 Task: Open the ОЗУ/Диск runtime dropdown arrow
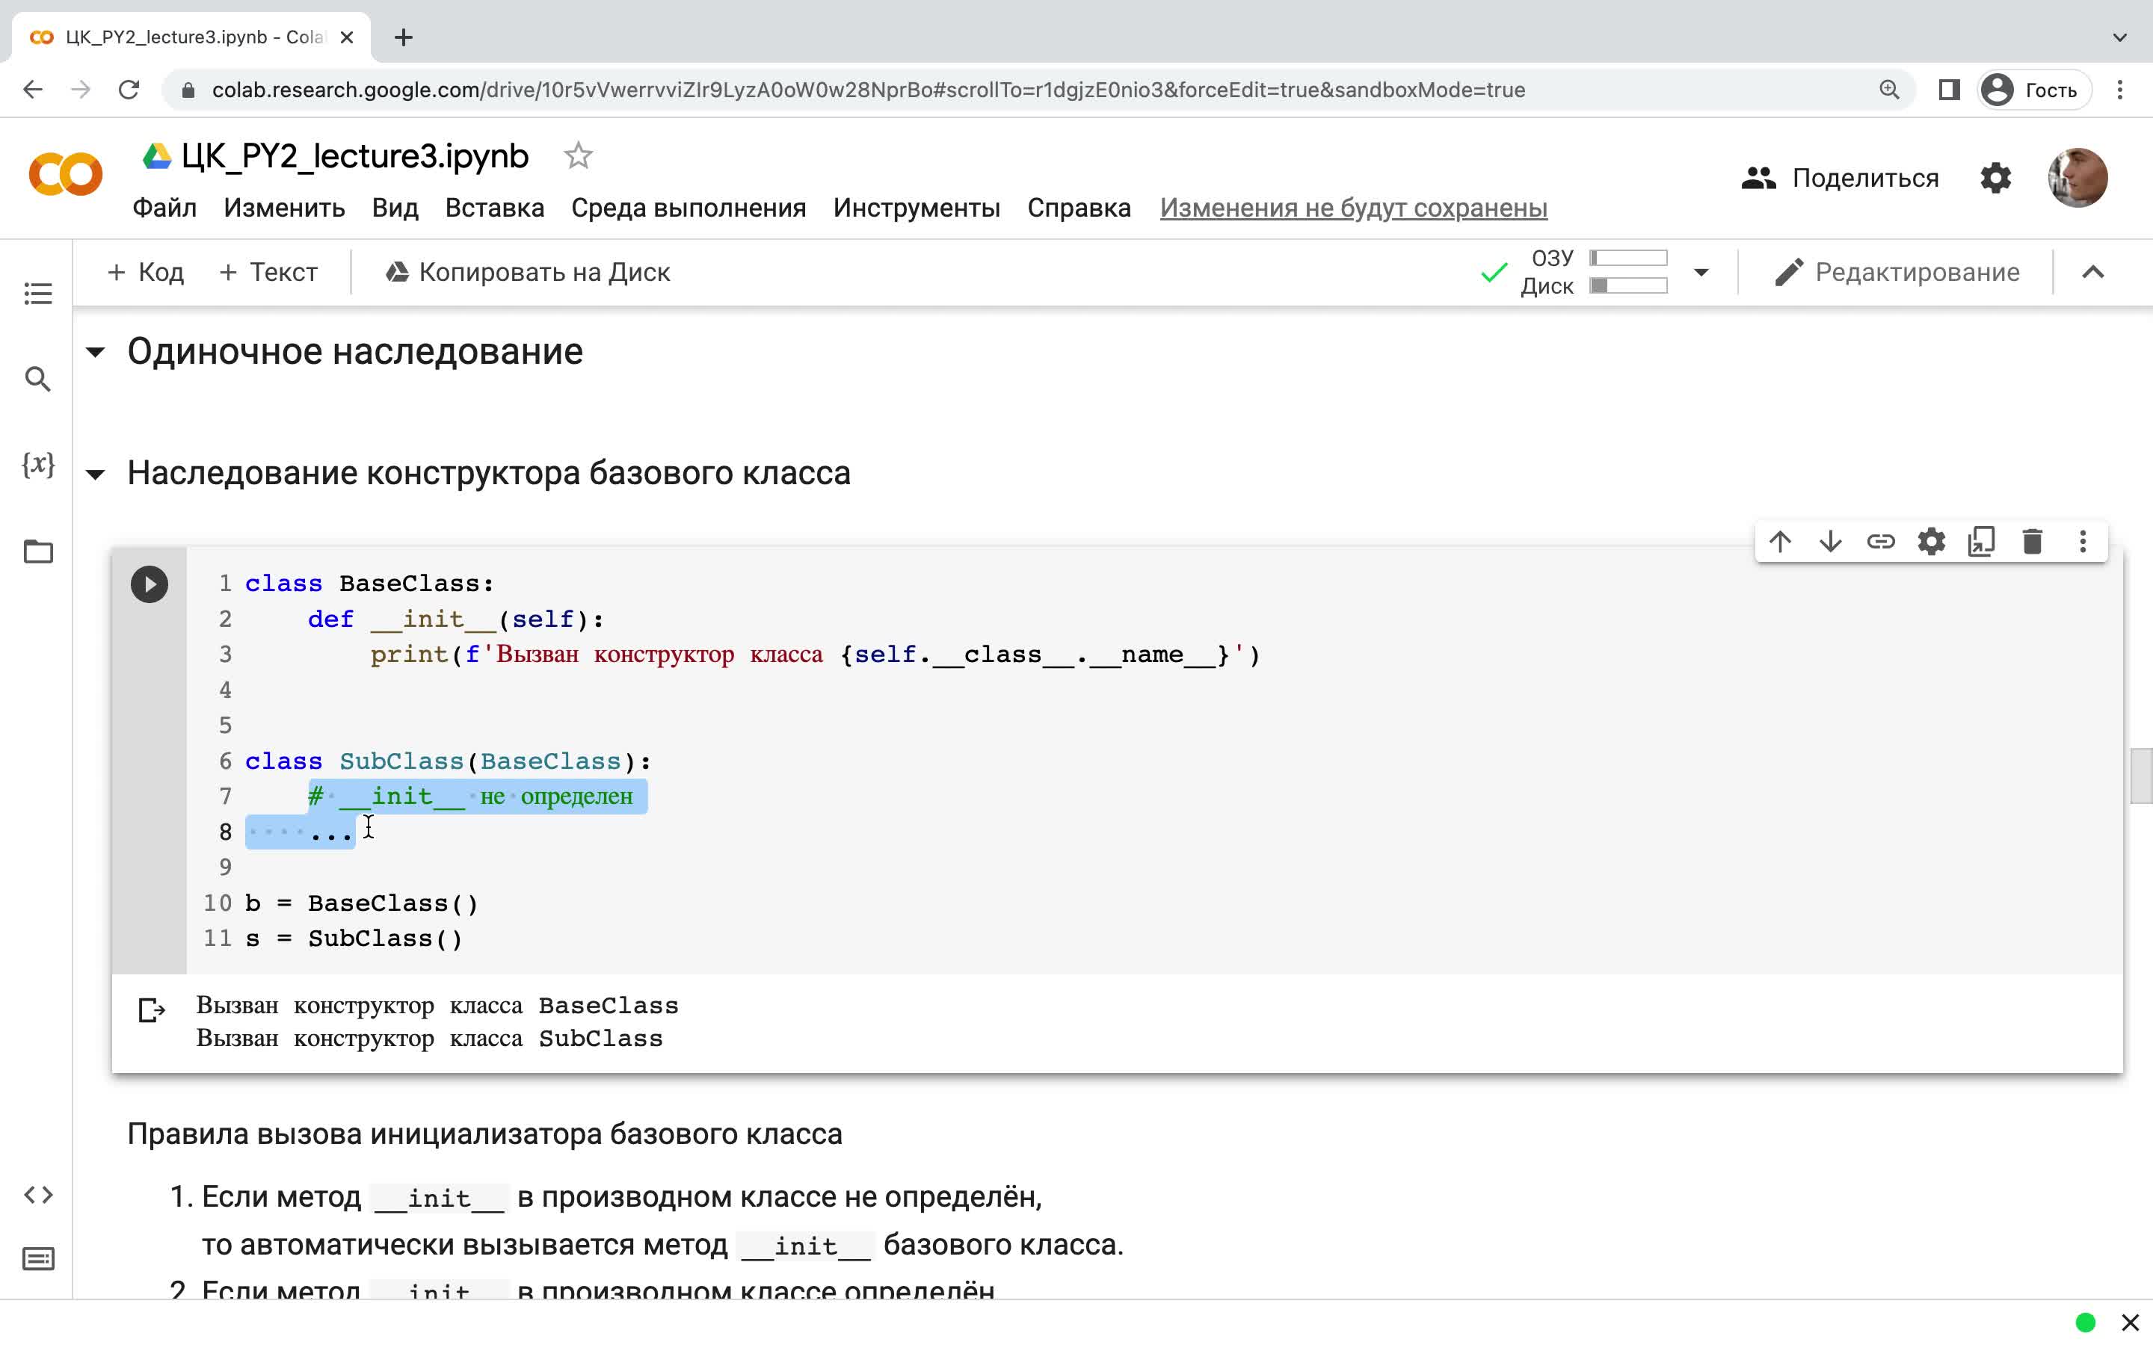tap(1701, 272)
